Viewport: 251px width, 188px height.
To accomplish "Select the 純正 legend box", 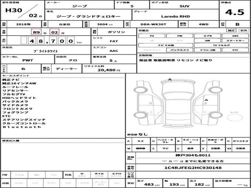I will click(231, 31).
